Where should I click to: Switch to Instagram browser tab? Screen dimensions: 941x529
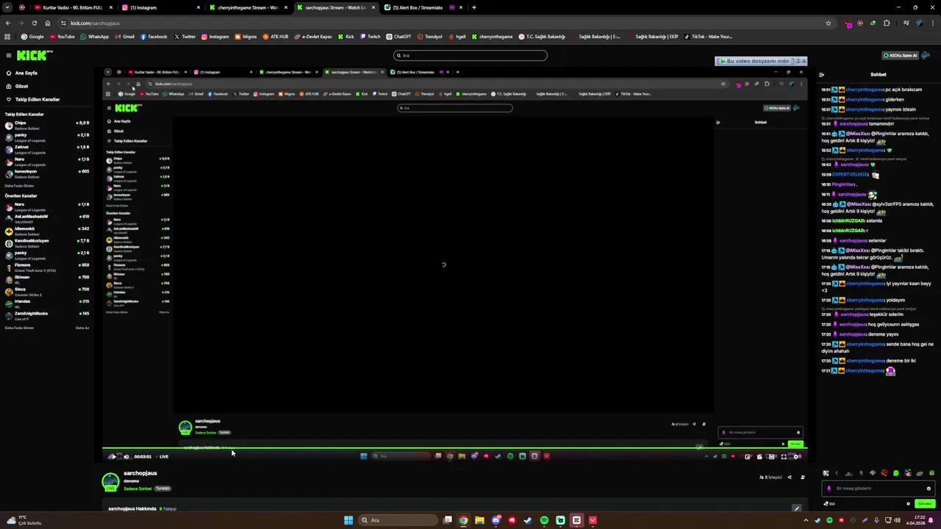point(160,7)
